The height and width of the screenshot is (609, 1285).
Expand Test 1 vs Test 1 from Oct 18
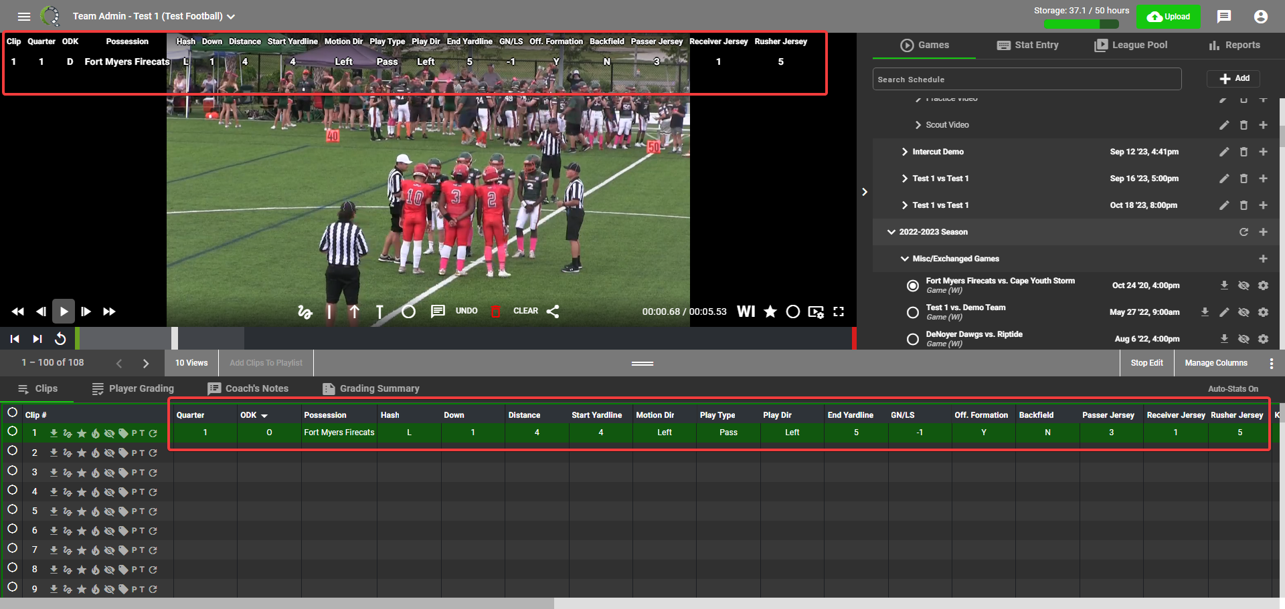click(905, 205)
